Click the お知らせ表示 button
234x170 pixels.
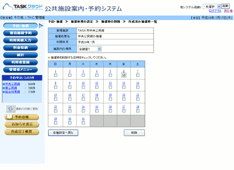point(21,124)
